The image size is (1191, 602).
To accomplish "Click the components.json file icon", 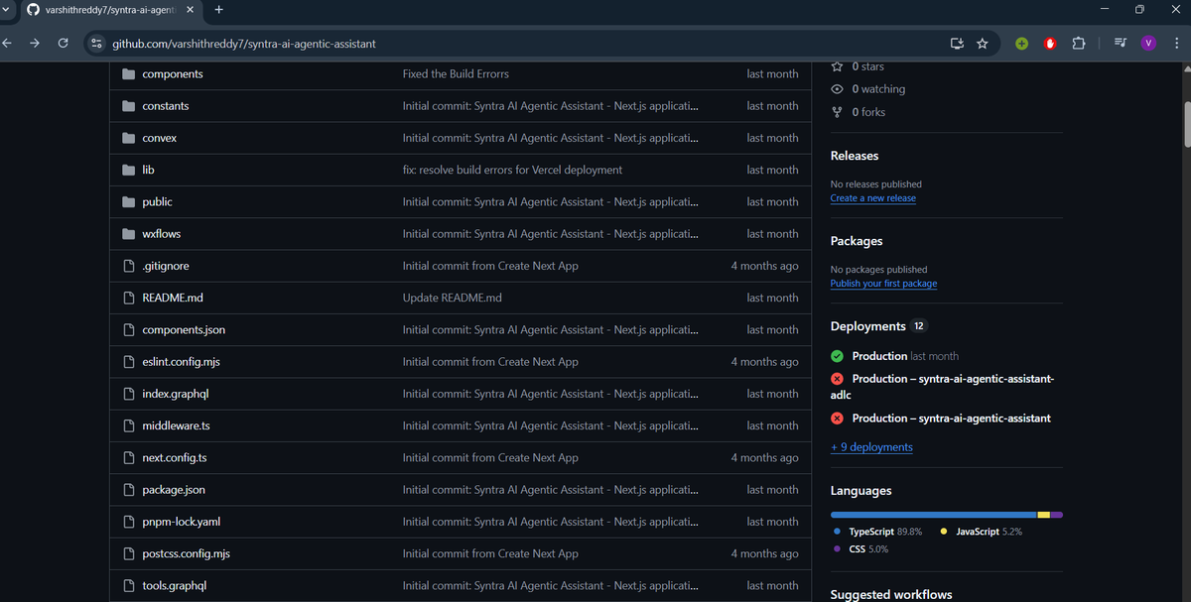I will 128,329.
